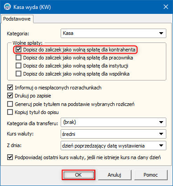Check Kopiuj tytuł do opisu option
The width and height of the screenshot is (173, 186).
10,112
